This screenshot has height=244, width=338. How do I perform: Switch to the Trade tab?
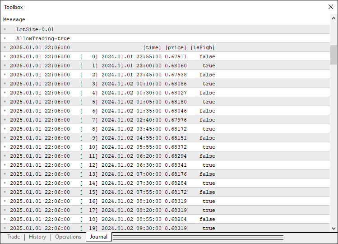(x=14, y=237)
